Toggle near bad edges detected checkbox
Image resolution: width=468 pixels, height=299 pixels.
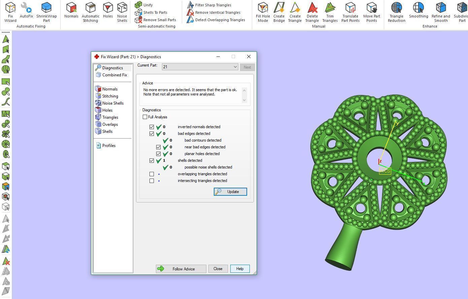(158, 147)
